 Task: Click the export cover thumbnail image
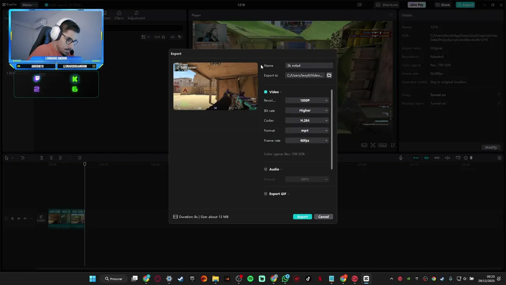tap(215, 86)
